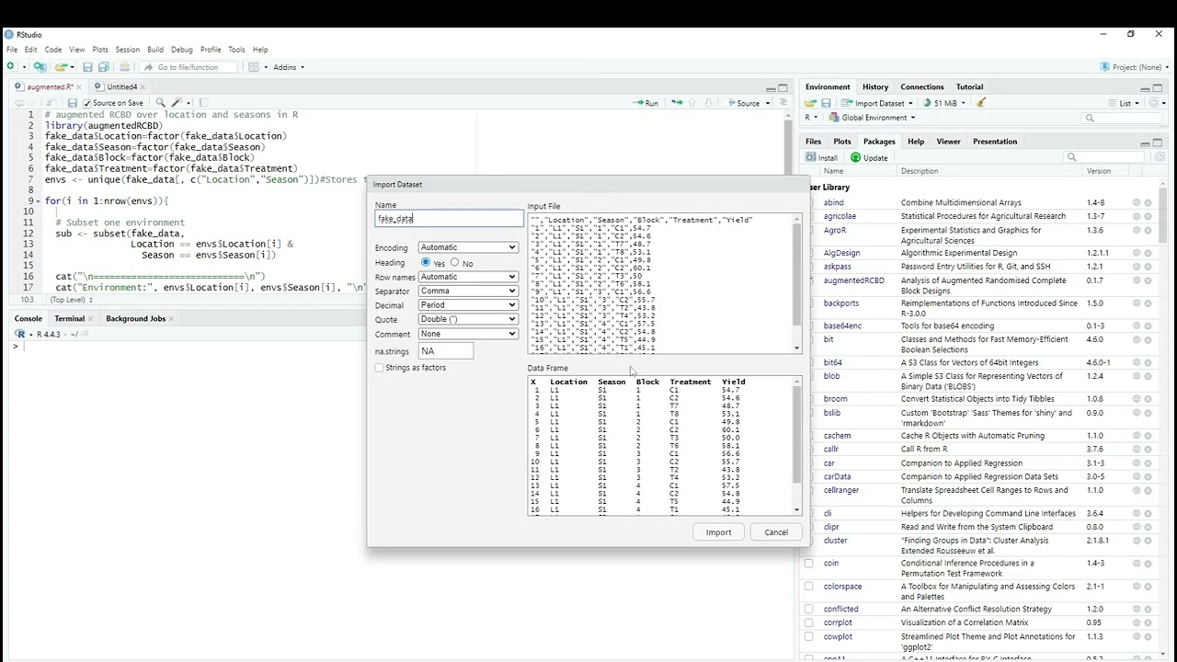The width and height of the screenshot is (1177, 662).
Task: Open the Separator dropdown set to Comma
Action: point(468,291)
